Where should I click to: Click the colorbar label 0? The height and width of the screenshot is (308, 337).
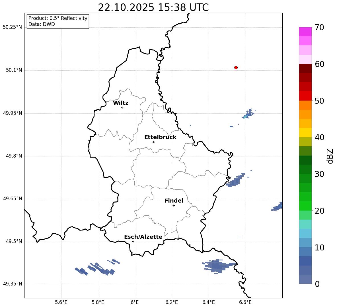click(x=317, y=284)
